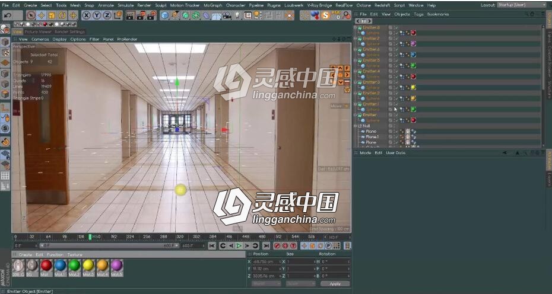
Task: Click the Undo arrow in the toolbar
Action: (x=8, y=15)
